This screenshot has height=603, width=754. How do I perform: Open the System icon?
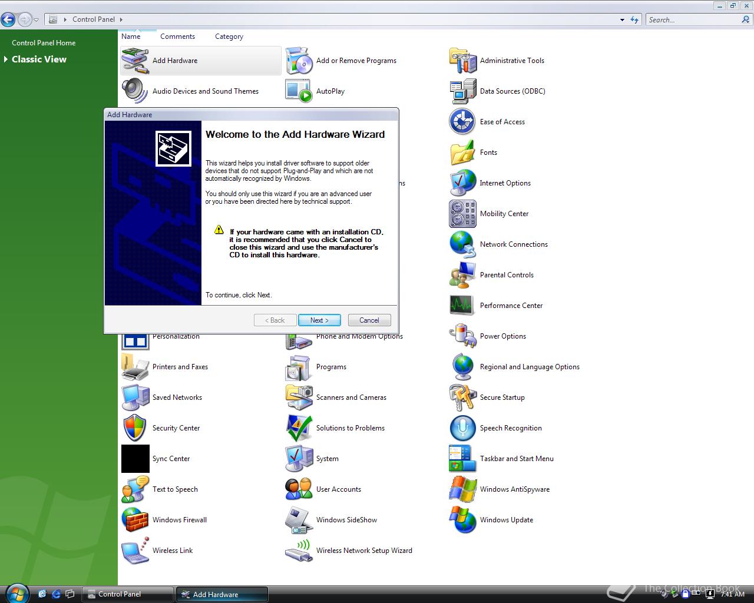click(299, 459)
